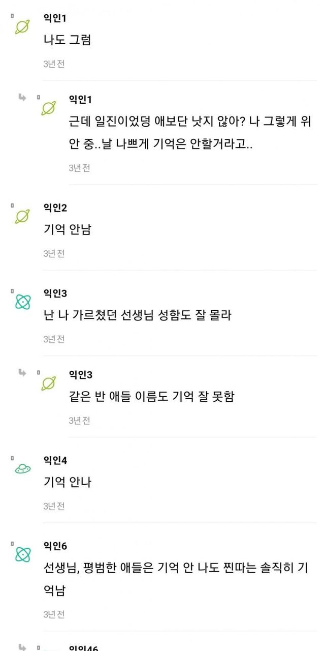Click 익인4's UFO avatar
325x651 pixels.
(x=22, y=469)
